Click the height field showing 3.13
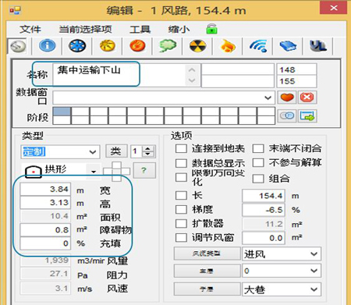 pos(45,202)
